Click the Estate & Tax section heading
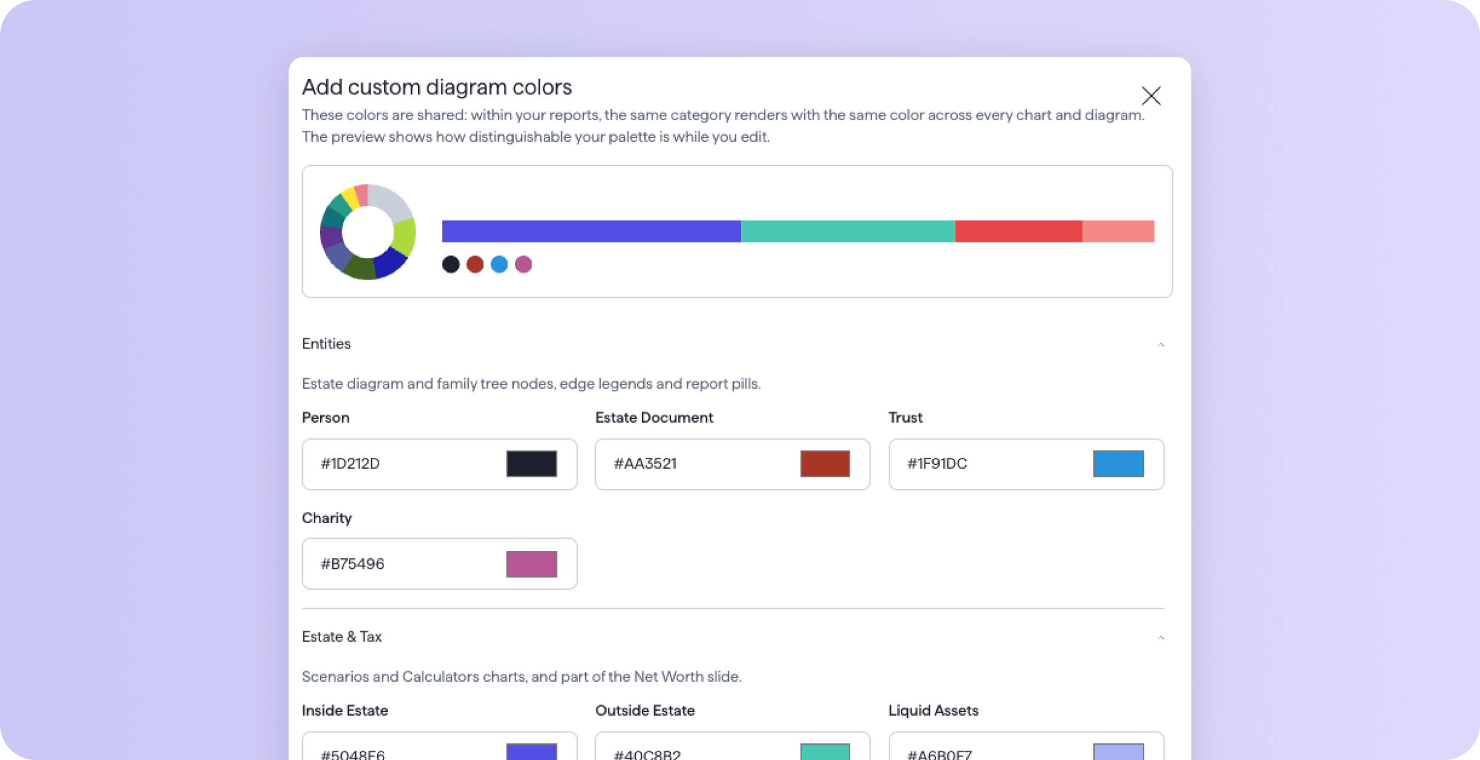The width and height of the screenshot is (1480, 760). (342, 637)
